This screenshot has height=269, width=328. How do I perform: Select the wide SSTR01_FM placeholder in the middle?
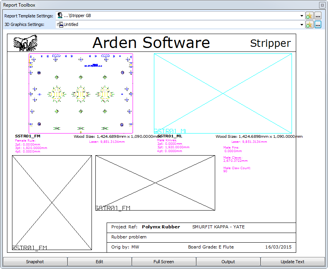(155, 183)
